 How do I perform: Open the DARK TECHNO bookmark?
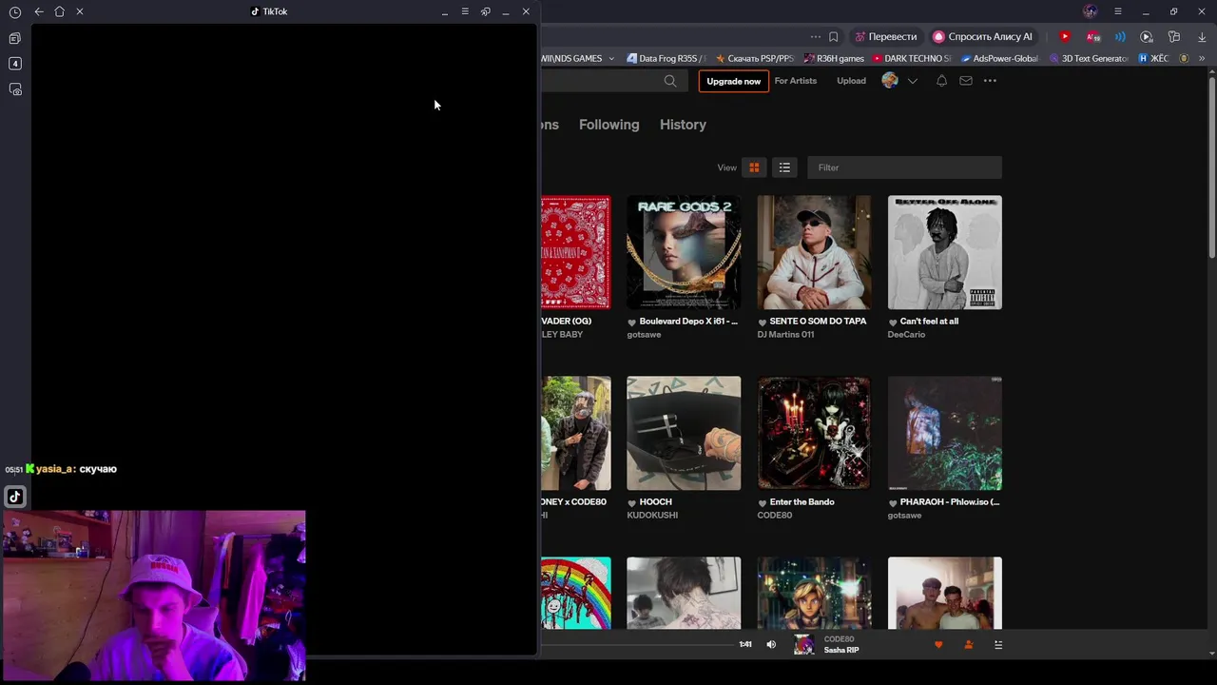(x=911, y=59)
